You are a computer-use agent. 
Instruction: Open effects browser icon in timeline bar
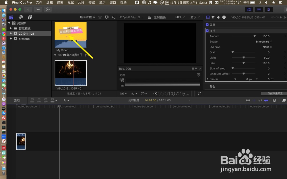(284, 100)
